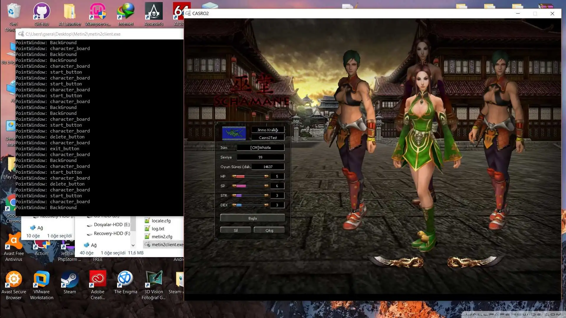The height and width of the screenshot is (318, 566).
Task: Open the GitHub desktop shortcut
Action: (42, 14)
